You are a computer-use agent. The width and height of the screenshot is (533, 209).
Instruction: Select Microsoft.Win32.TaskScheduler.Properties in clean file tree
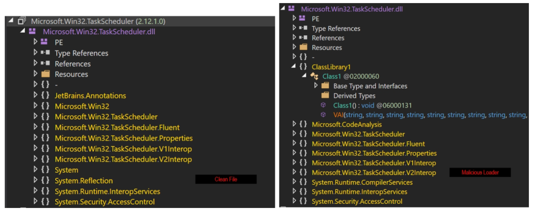tap(124, 138)
